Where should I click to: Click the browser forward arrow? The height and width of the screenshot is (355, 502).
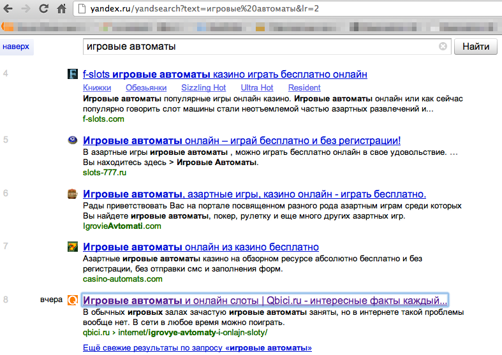coord(26,9)
